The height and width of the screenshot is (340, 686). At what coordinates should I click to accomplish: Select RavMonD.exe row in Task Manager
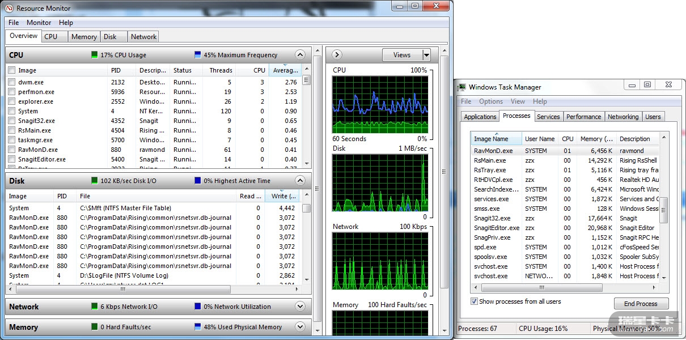565,151
